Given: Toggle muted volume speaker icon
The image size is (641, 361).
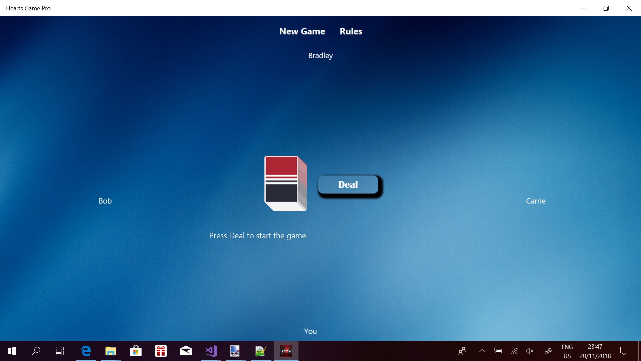Looking at the screenshot, I should click(x=530, y=351).
